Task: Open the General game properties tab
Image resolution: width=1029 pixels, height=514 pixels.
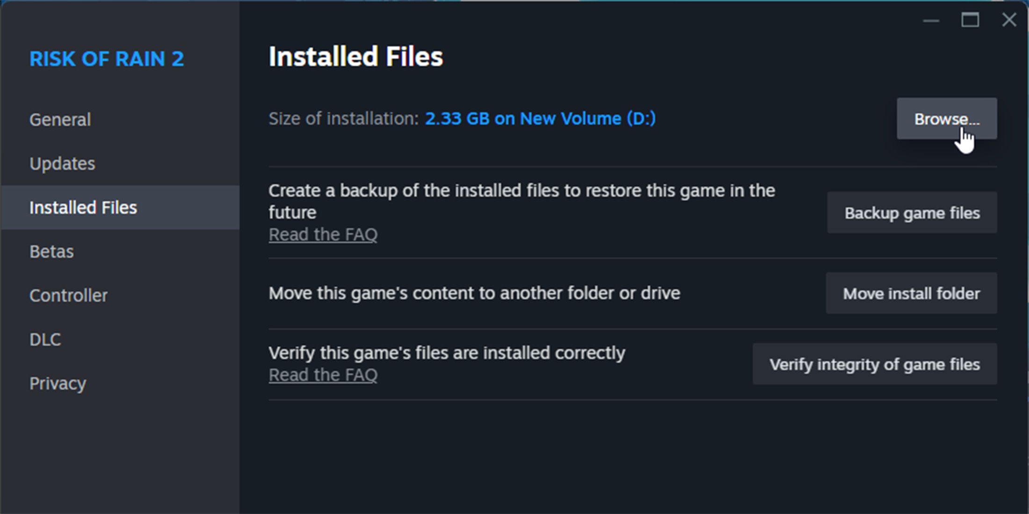Action: (59, 119)
